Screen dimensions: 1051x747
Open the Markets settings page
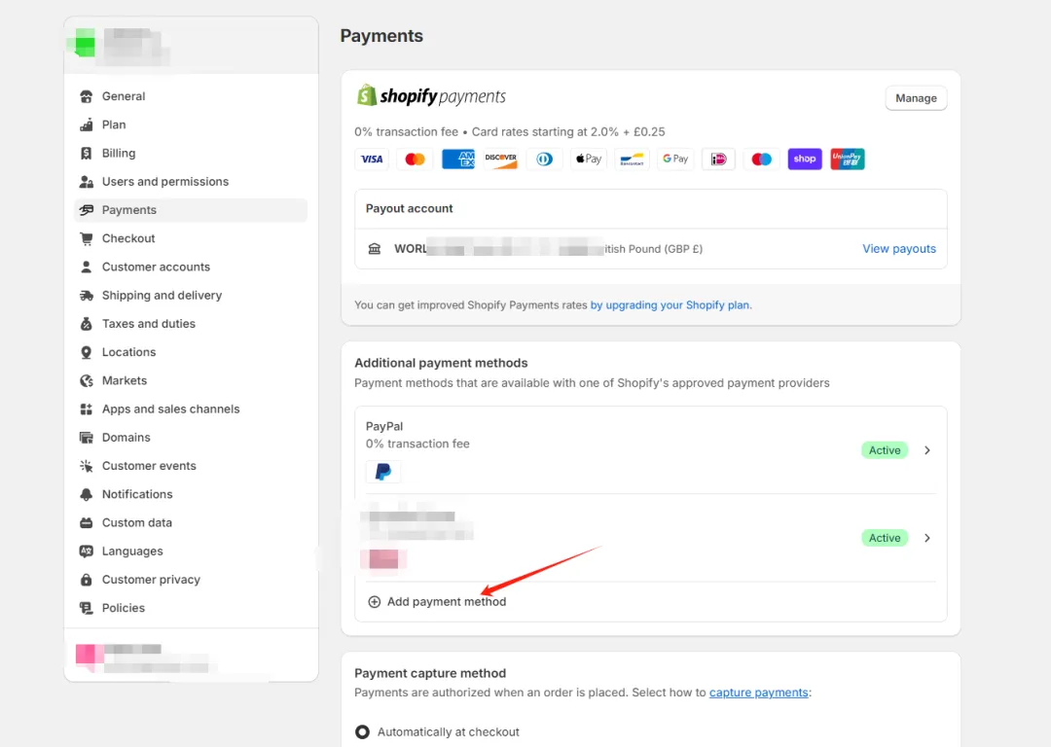coord(125,380)
